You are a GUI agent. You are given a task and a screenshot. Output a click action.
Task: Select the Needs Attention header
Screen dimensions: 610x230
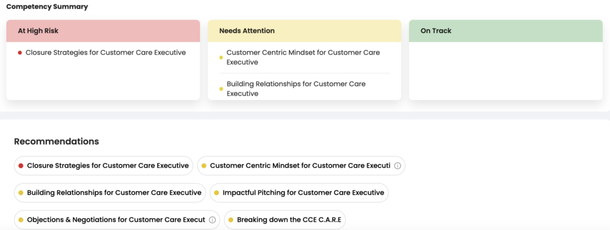304,31
